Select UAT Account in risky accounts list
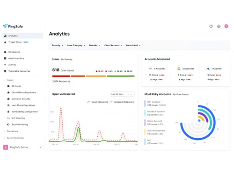The height and width of the screenshot is (175, 234). coord(155,104)
